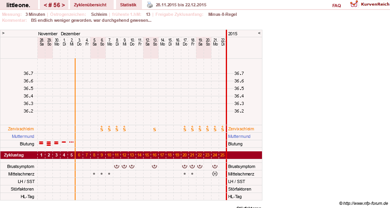Click the year 2015 header
This screenshot has width=390, height=208.
(233, 34)
